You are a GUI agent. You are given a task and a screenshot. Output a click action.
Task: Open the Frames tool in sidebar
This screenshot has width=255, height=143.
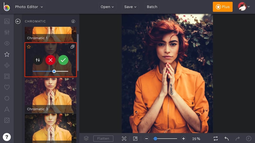click(7, 76)
